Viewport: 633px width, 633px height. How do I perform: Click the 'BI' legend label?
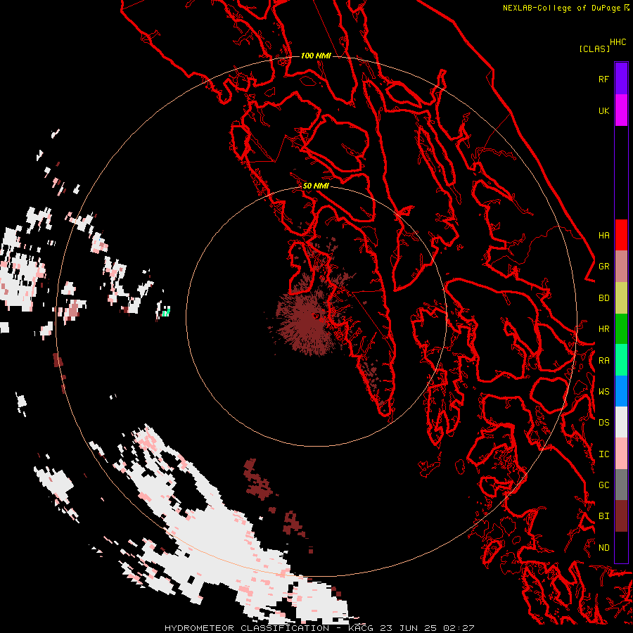point(603,516)
